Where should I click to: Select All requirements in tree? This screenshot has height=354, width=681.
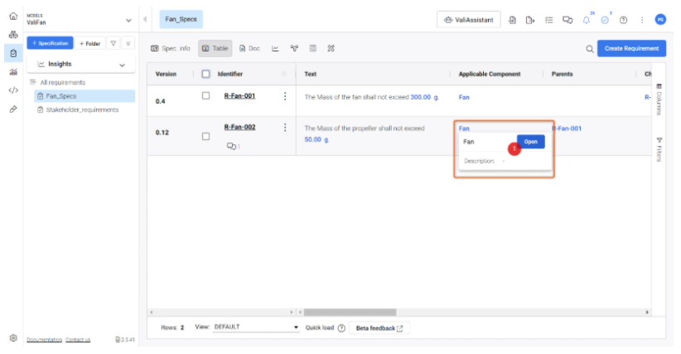pyautogui.click(x=62, y=82)
